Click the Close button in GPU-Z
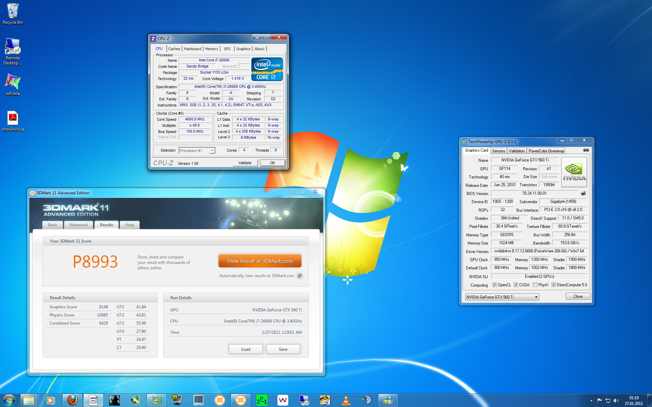Viewport: 652px width, 407px height. coord(578,296)
